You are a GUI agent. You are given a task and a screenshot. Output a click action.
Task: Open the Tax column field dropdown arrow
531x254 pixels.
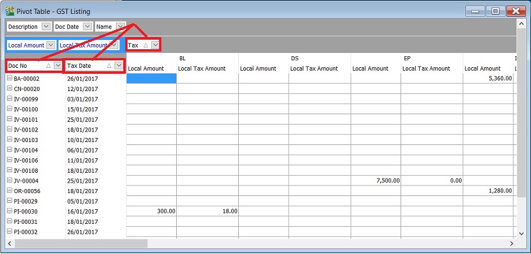pos(155,45)
